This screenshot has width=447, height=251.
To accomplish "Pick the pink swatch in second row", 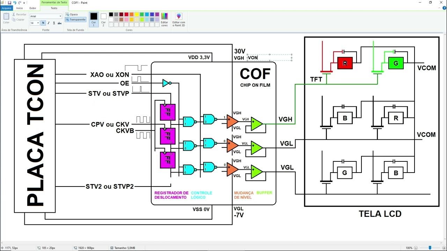I will pyautogui.click(x=126, y=20).
